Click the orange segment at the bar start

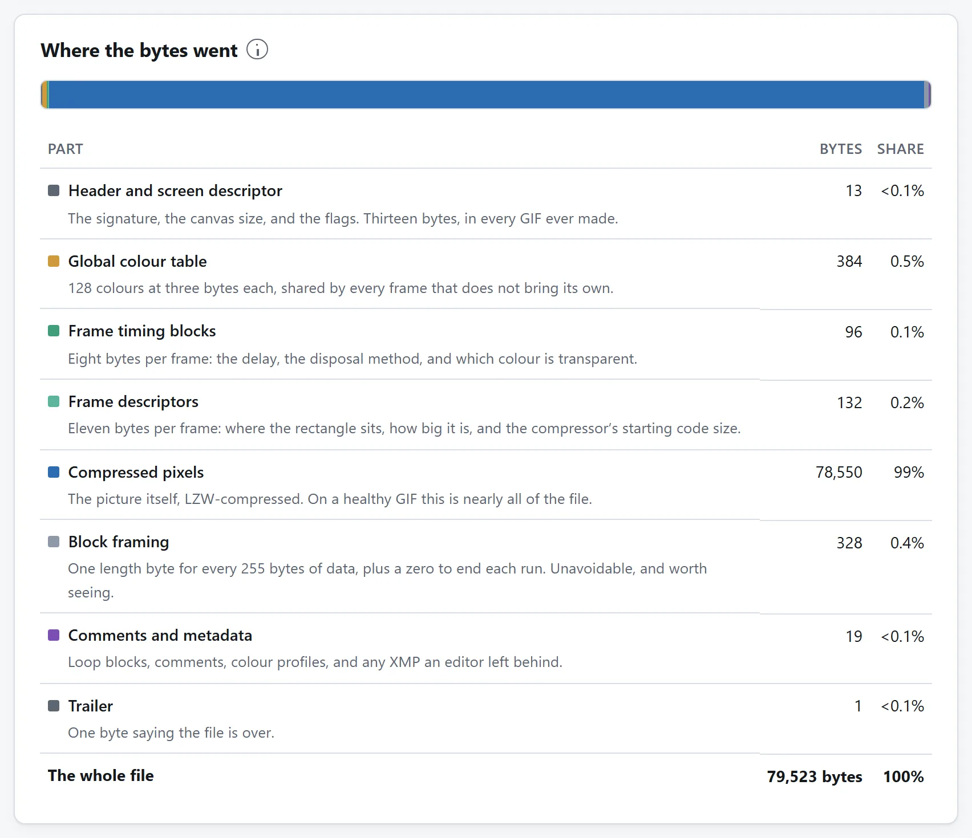[44, 95]
